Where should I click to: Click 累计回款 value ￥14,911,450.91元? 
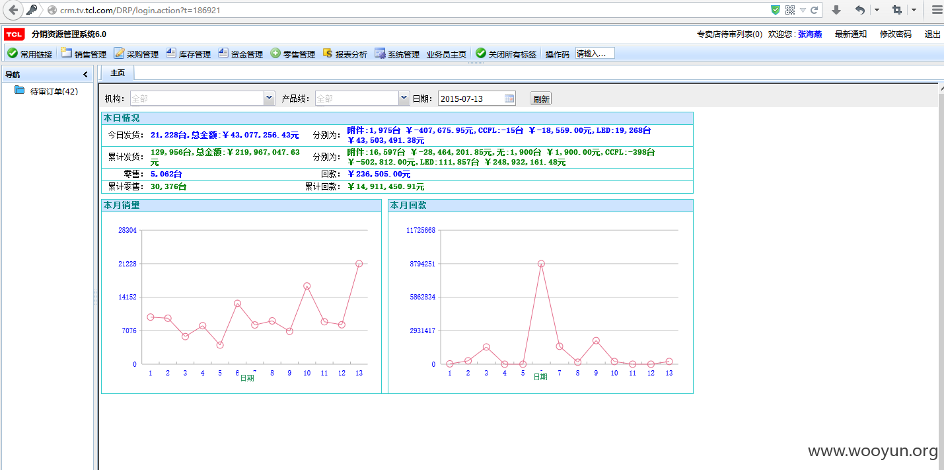tap(386, 187)
